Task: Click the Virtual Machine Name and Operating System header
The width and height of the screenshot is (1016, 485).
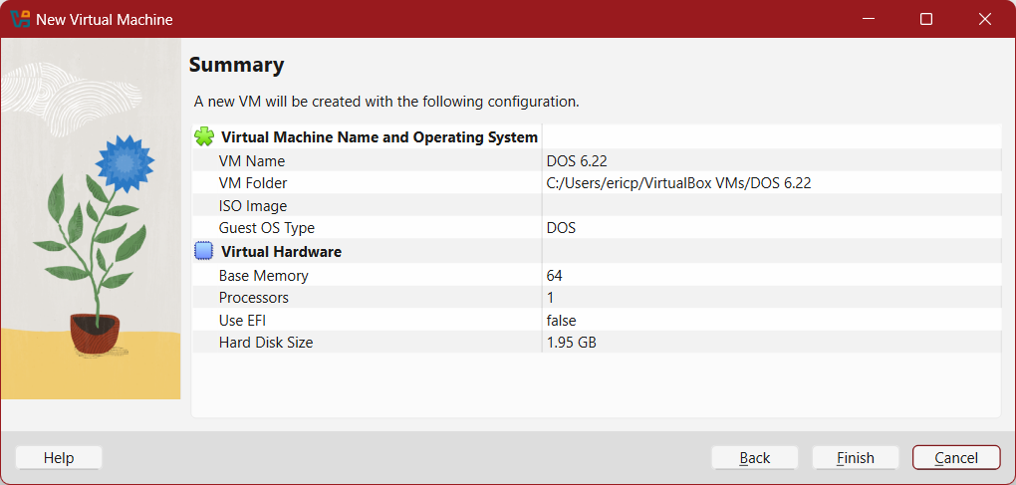Action: click(x=379, y=137)
